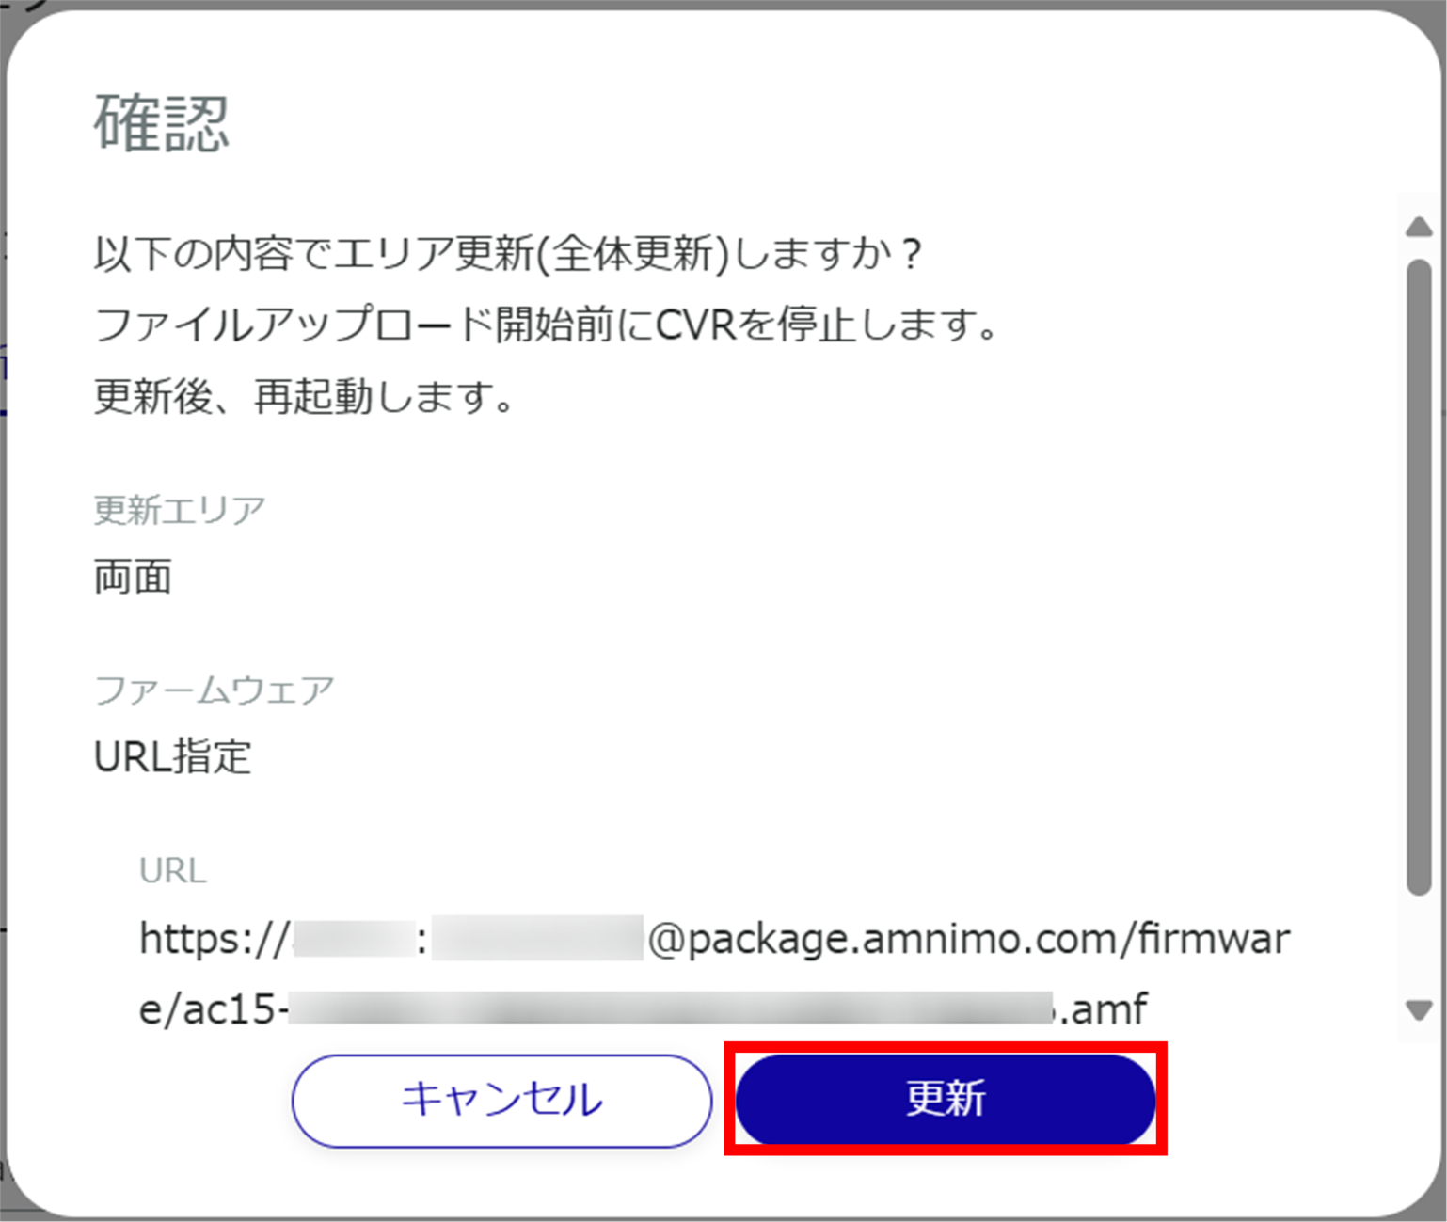Viewport: 1447px width, 1222px height.
Task: Click the 更新 confirm button
Action: pyautogui.click(x=946, y=1099)
